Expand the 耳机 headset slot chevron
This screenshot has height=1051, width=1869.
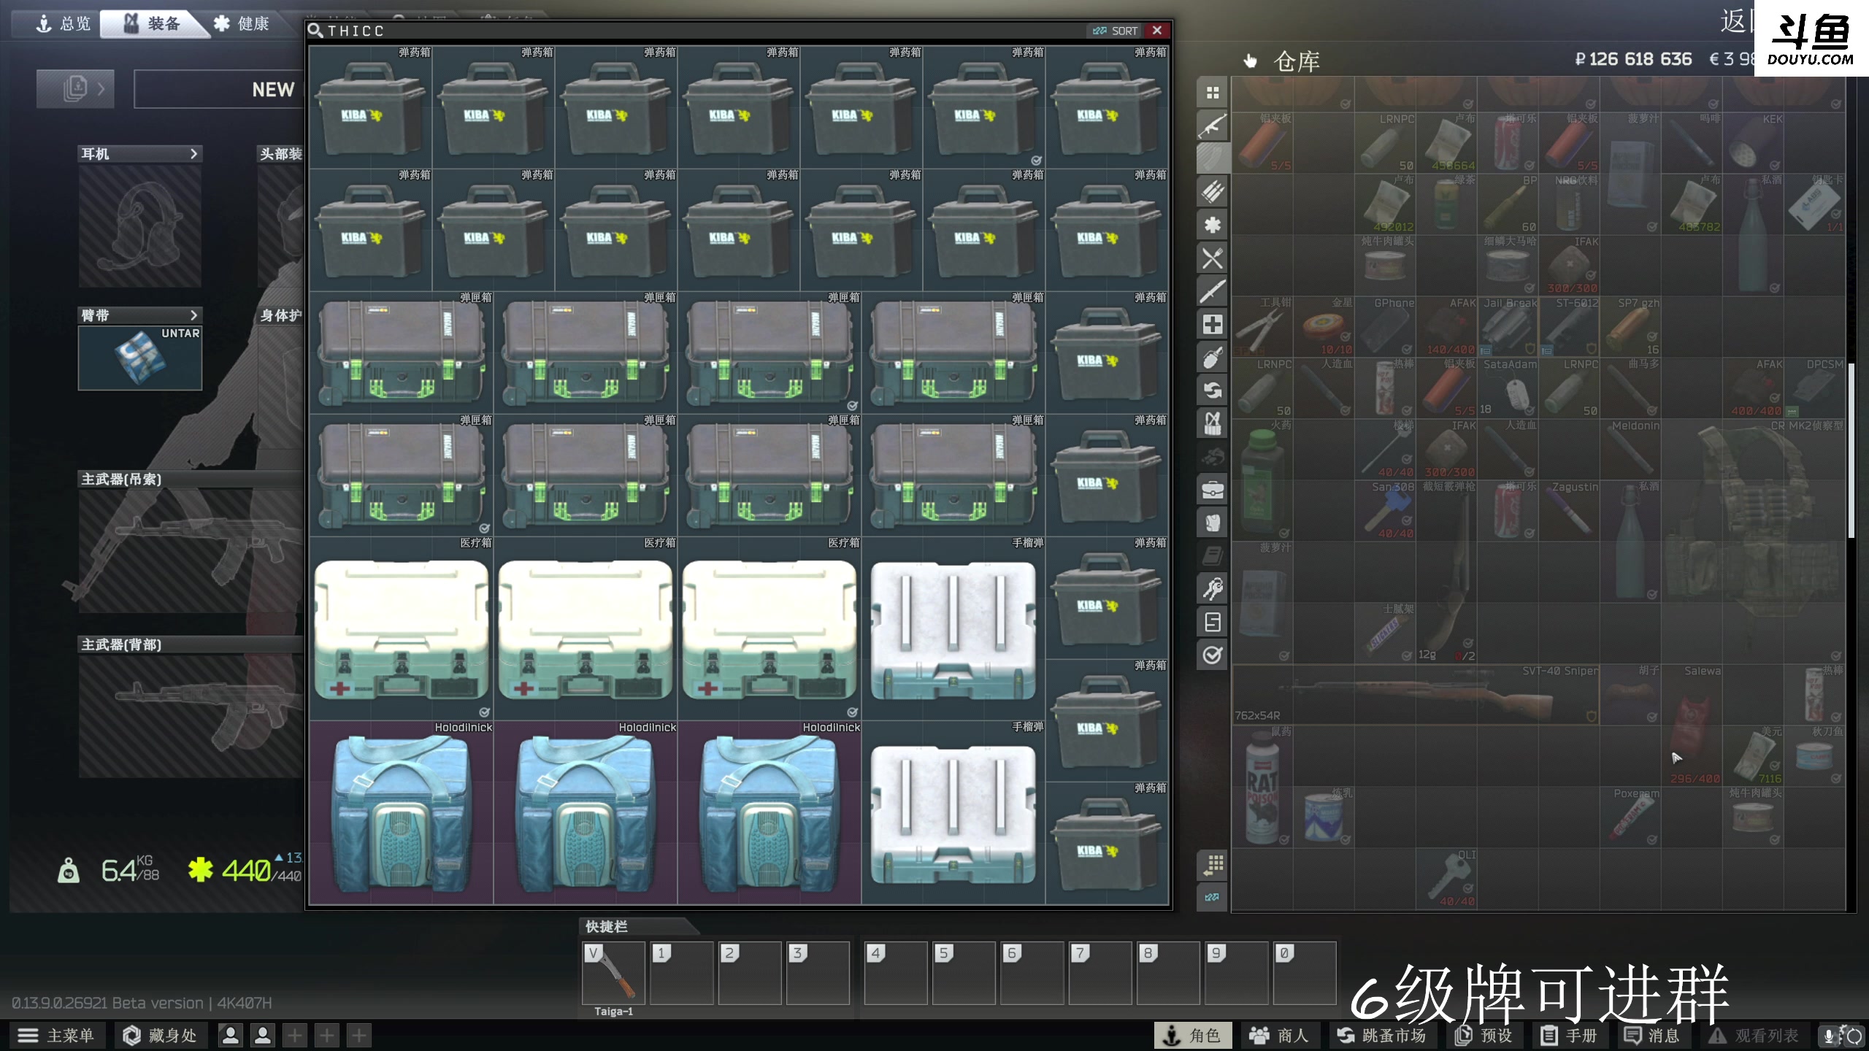tap(193, 154)
